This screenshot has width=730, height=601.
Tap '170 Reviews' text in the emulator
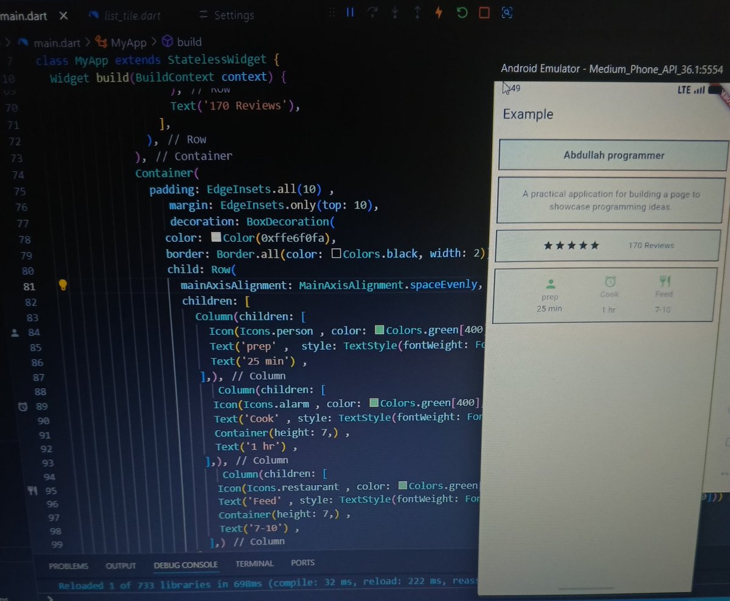[x=651, y=246]
